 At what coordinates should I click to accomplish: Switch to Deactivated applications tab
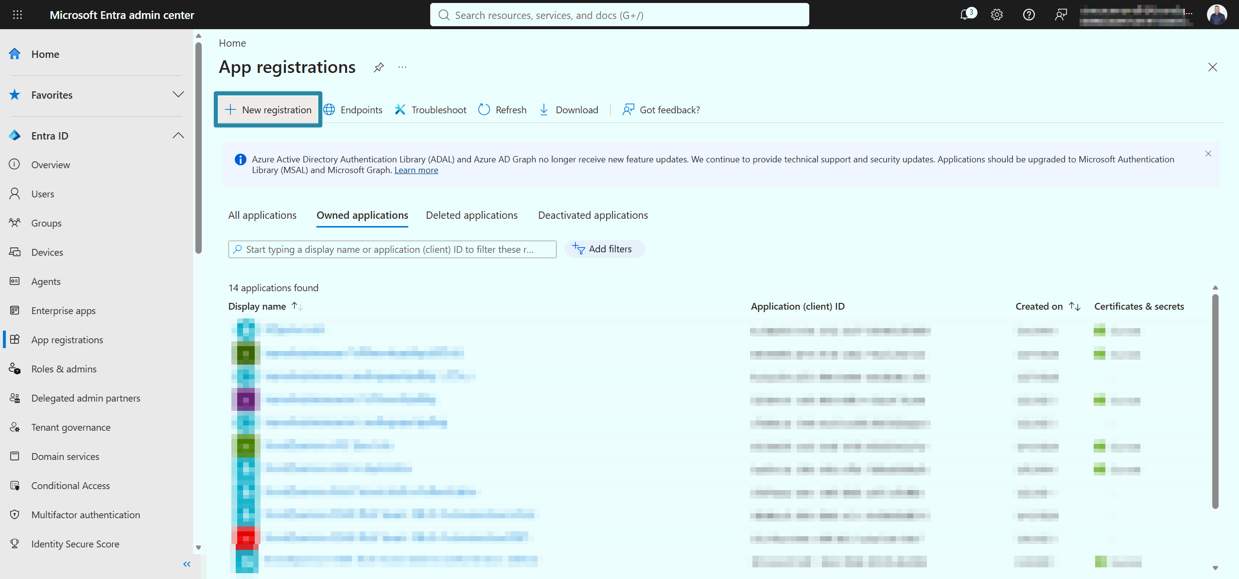click(593, 215)
